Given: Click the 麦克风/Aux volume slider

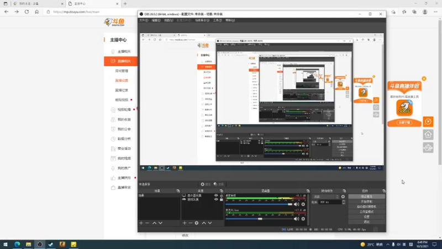Looking at the screenshot, I should click(x=259, y=219).
